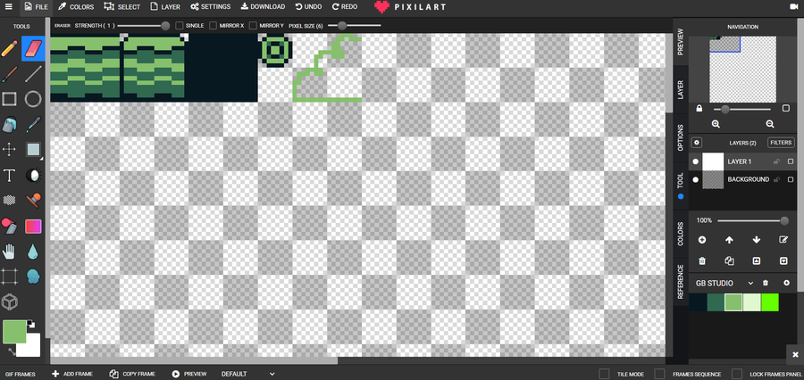Move layer up with arrow icon
The height and width of the screenshot is (380, 804).
click(x=729, y=240)
